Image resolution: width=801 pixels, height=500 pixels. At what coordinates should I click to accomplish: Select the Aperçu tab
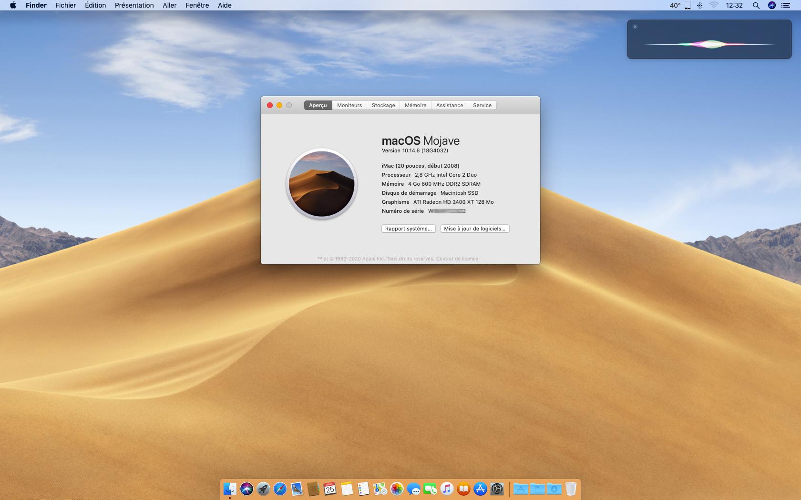coord(318,105)
